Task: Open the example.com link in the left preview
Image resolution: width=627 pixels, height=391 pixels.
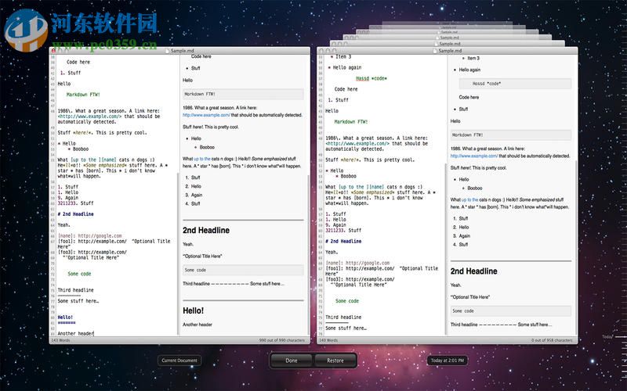Action: point(206,115)
